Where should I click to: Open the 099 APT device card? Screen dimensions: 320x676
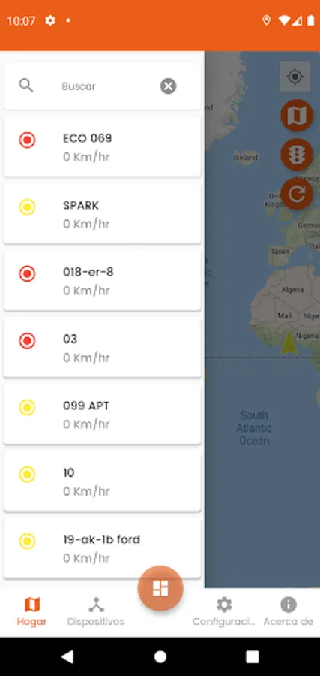pos(103,415)
